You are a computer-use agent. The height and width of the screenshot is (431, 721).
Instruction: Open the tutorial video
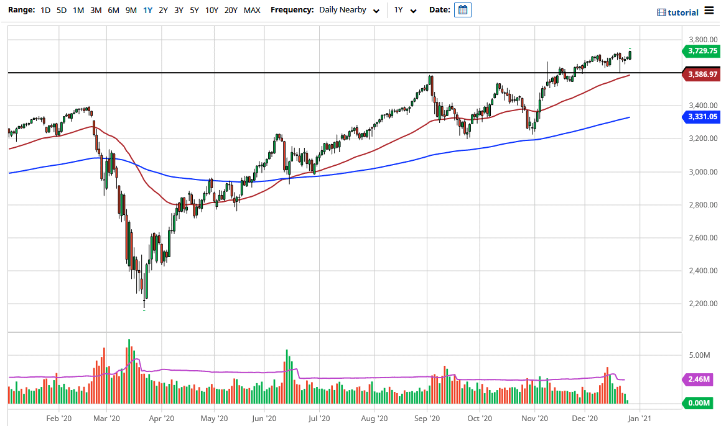click(677, 11)
